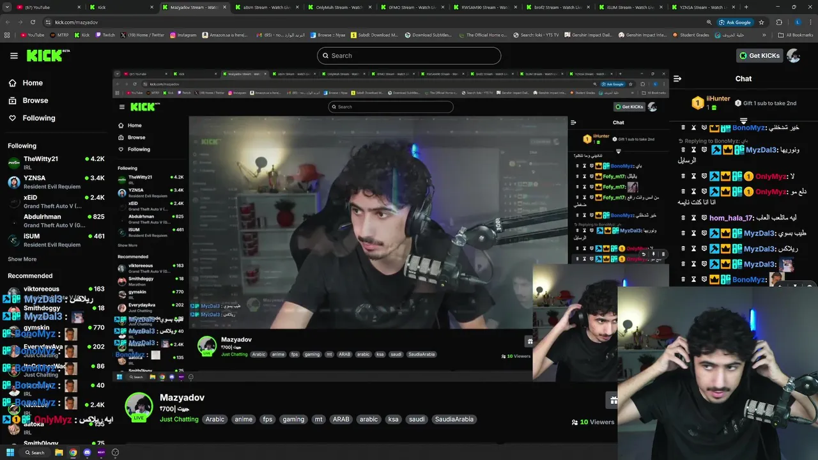Open the user profile avatar menu
This screenshot has width=818, height=460.
click(794, 56)
